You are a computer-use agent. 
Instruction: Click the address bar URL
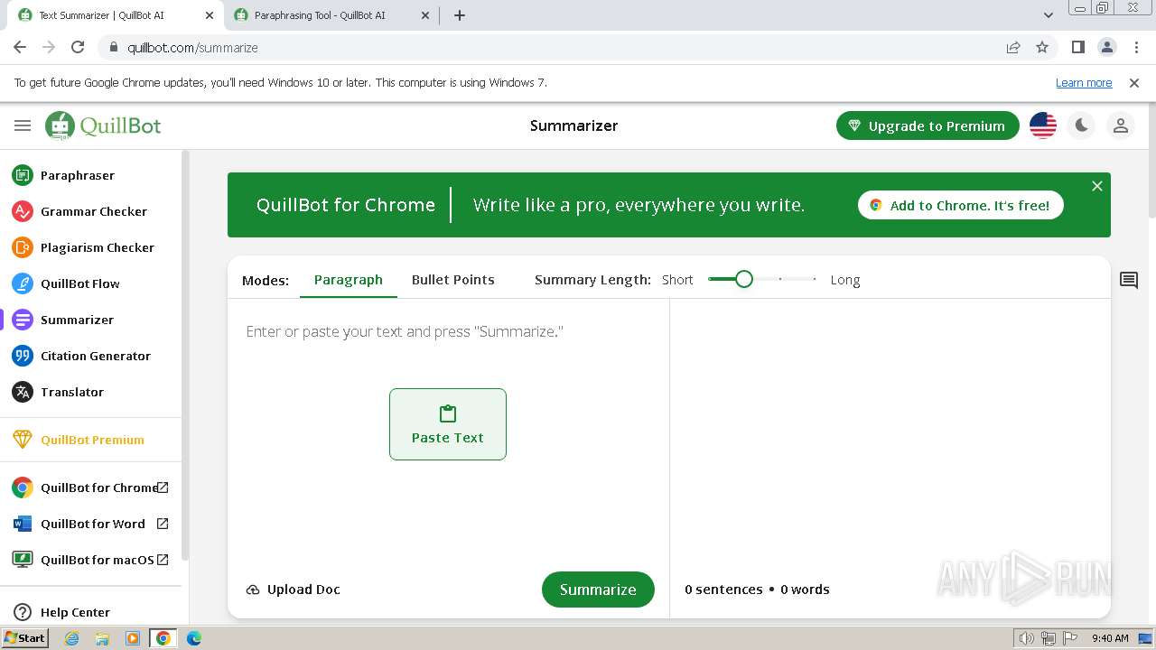192,48
